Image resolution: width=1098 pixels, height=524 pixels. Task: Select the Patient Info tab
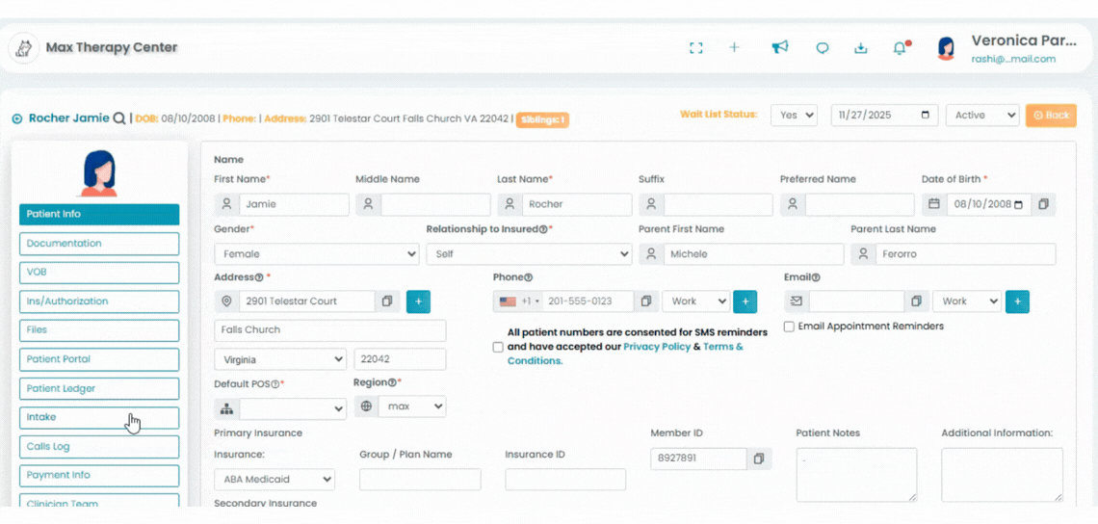click(99, 215)
